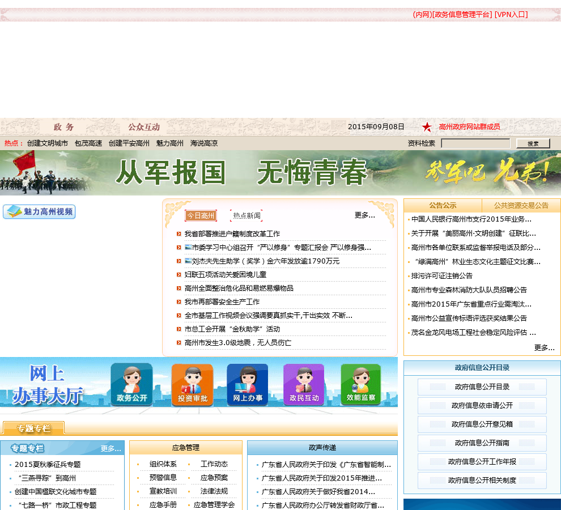The width and height of the screenshot is (561, 510).
Task: Switch to the 热点新闻 tab
Action: (246, 216)
